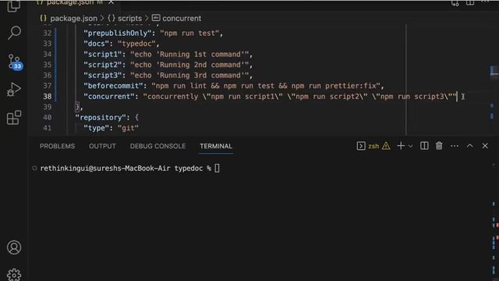Open the Run and Debug view
499x281 pixels.
14,89
